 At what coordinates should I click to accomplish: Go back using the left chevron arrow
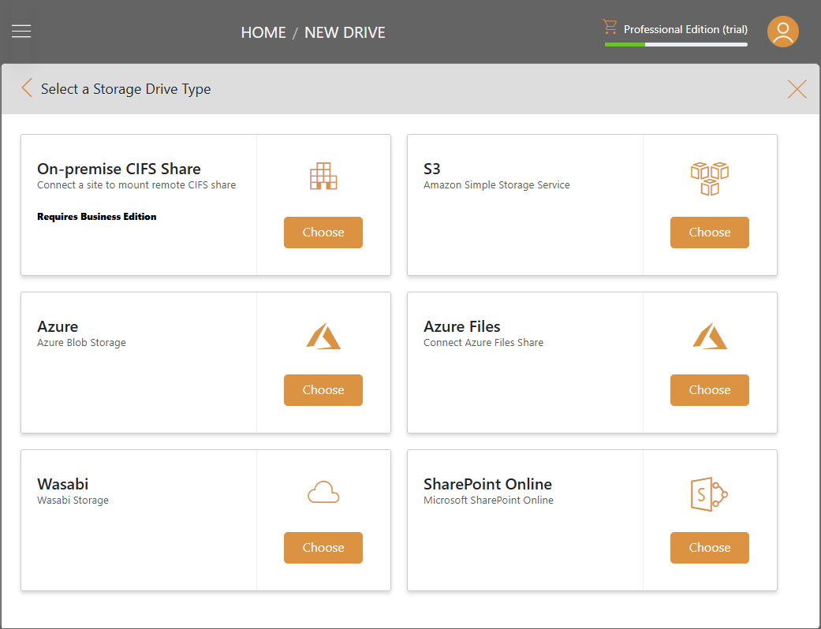pyautogui.click(x=27, y=88)
